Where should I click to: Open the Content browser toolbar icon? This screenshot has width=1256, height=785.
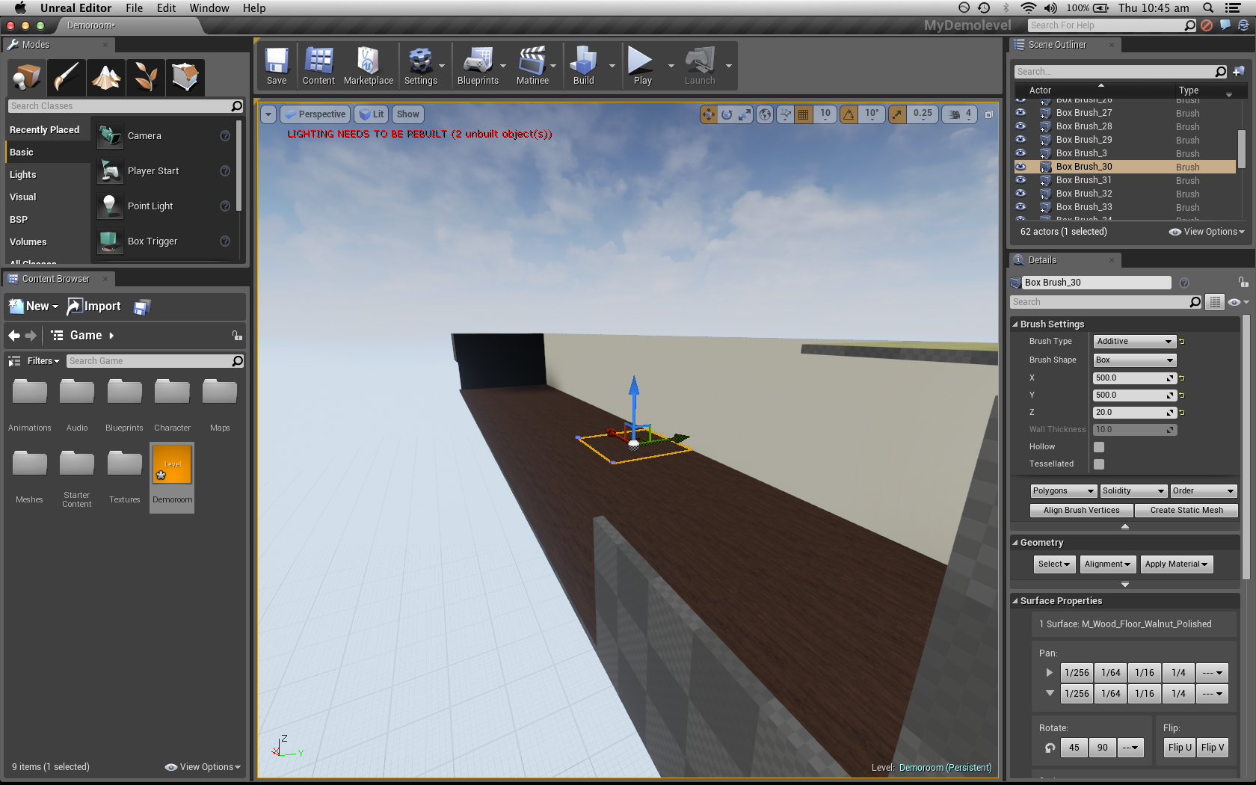click(318, 66)
